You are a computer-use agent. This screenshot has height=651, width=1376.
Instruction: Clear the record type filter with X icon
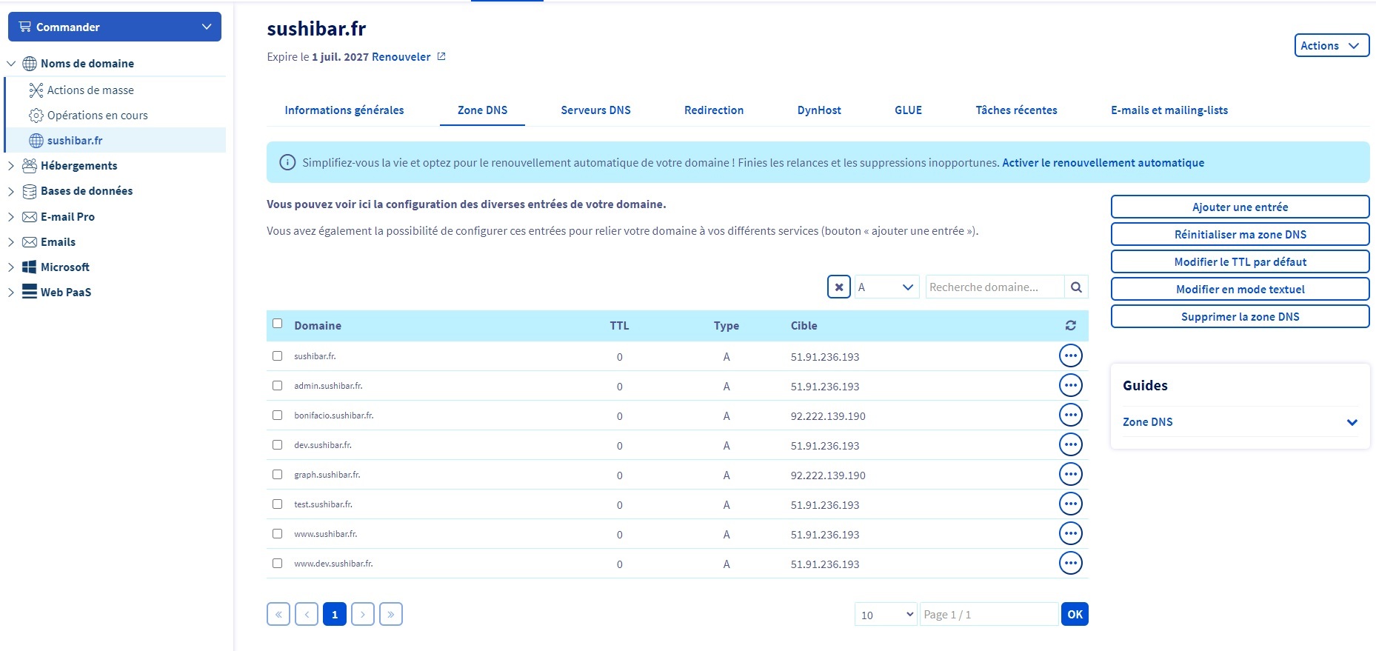click(838, 287)
